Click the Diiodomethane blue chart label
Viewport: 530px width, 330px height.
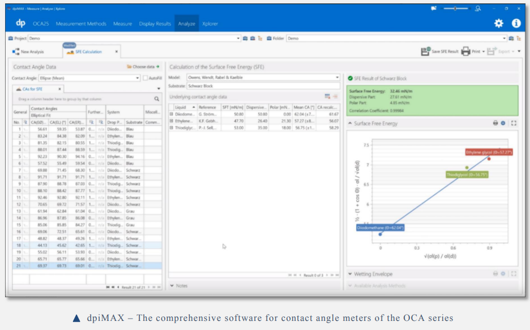381,228
